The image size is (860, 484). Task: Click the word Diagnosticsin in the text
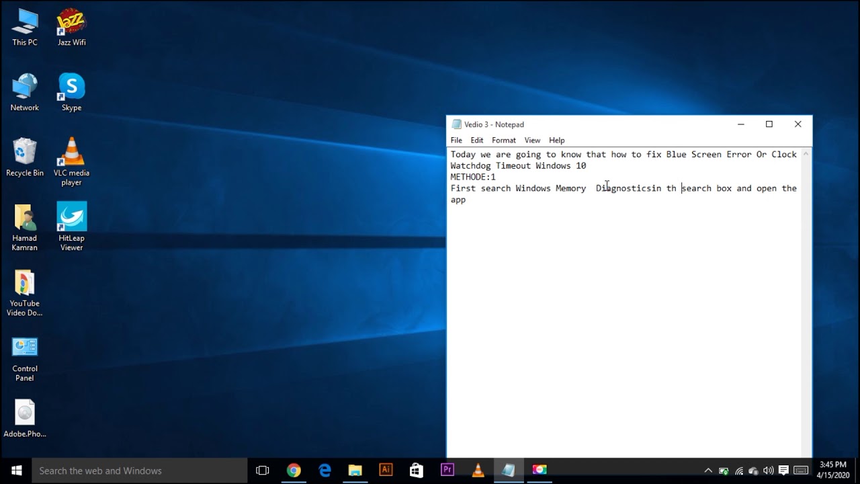(628, 189)
